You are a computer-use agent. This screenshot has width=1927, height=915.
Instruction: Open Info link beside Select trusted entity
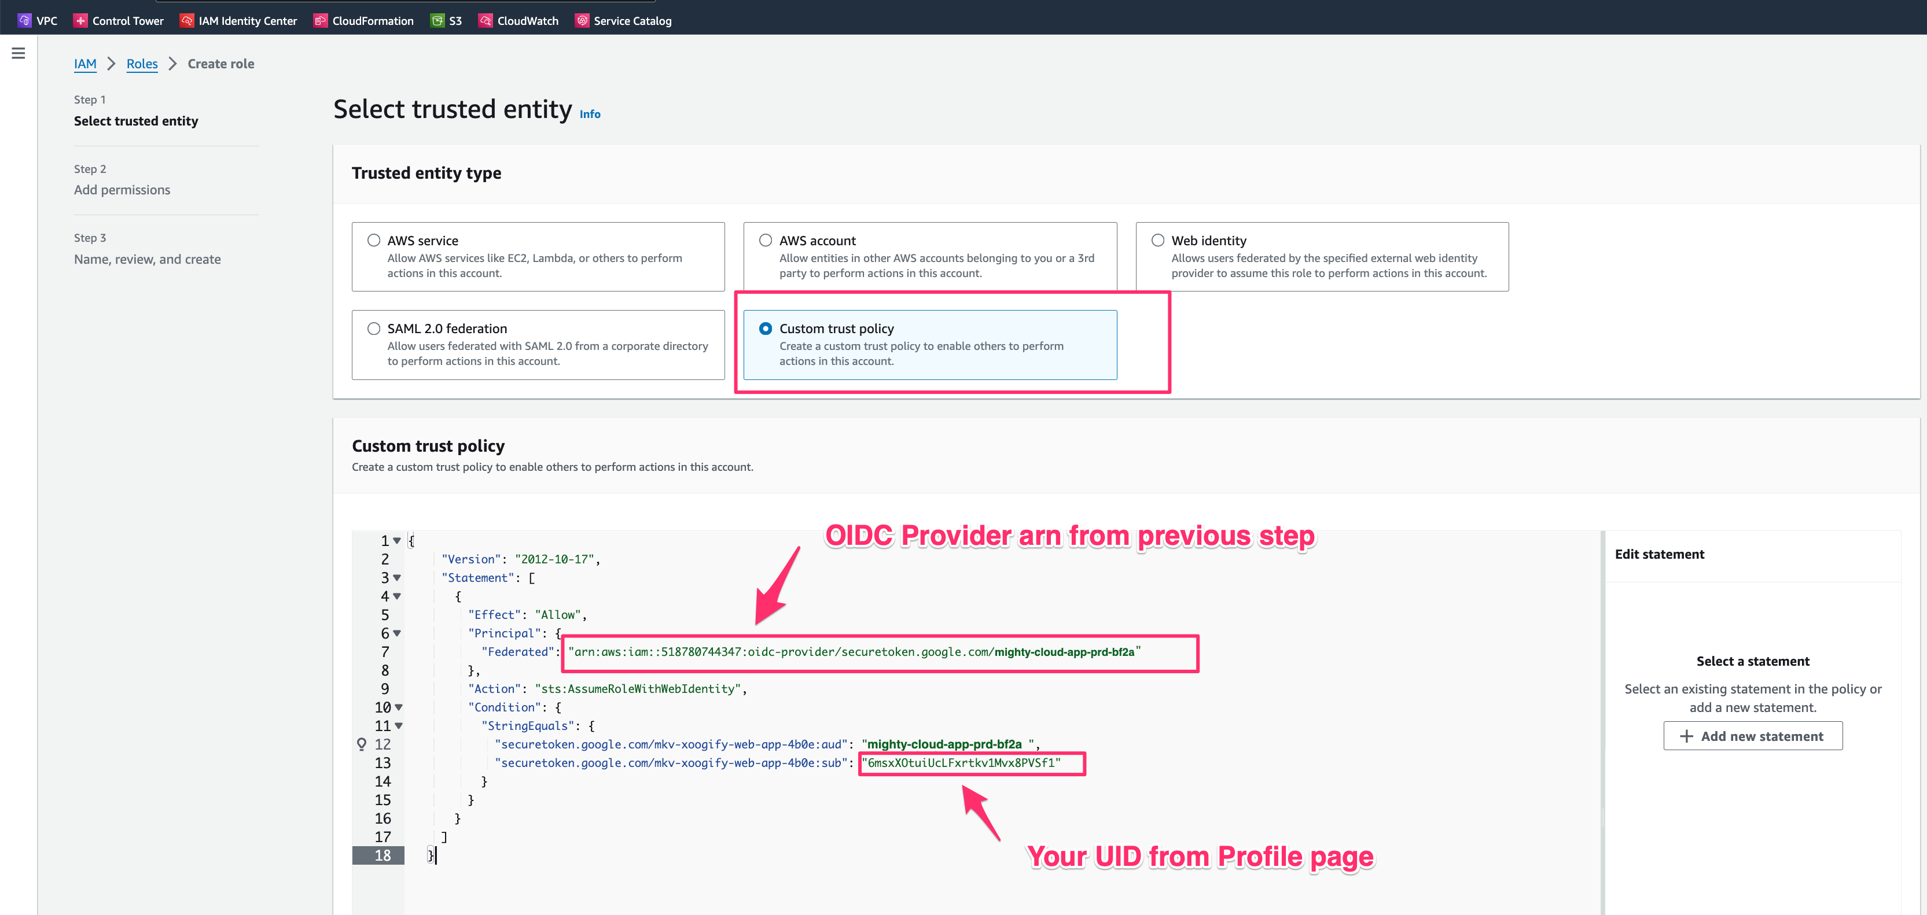point(590,115)
